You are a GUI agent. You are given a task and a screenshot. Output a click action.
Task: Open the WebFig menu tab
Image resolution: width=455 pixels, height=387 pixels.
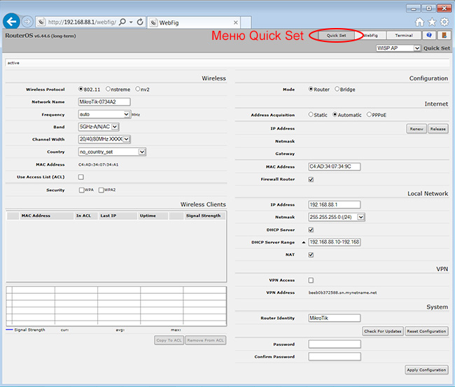370,35
